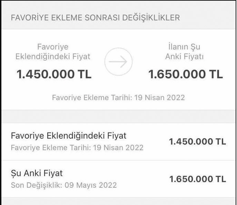Click the price comparison summary card
237x205 pixels.
(x=119, y=69)
